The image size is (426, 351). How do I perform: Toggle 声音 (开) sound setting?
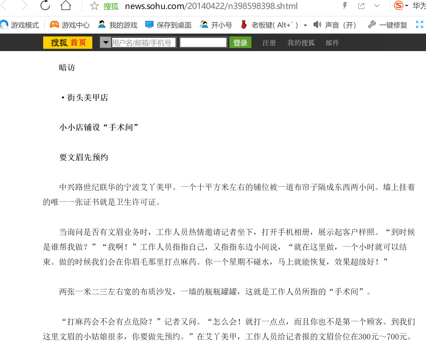click(x=335, y=25)
